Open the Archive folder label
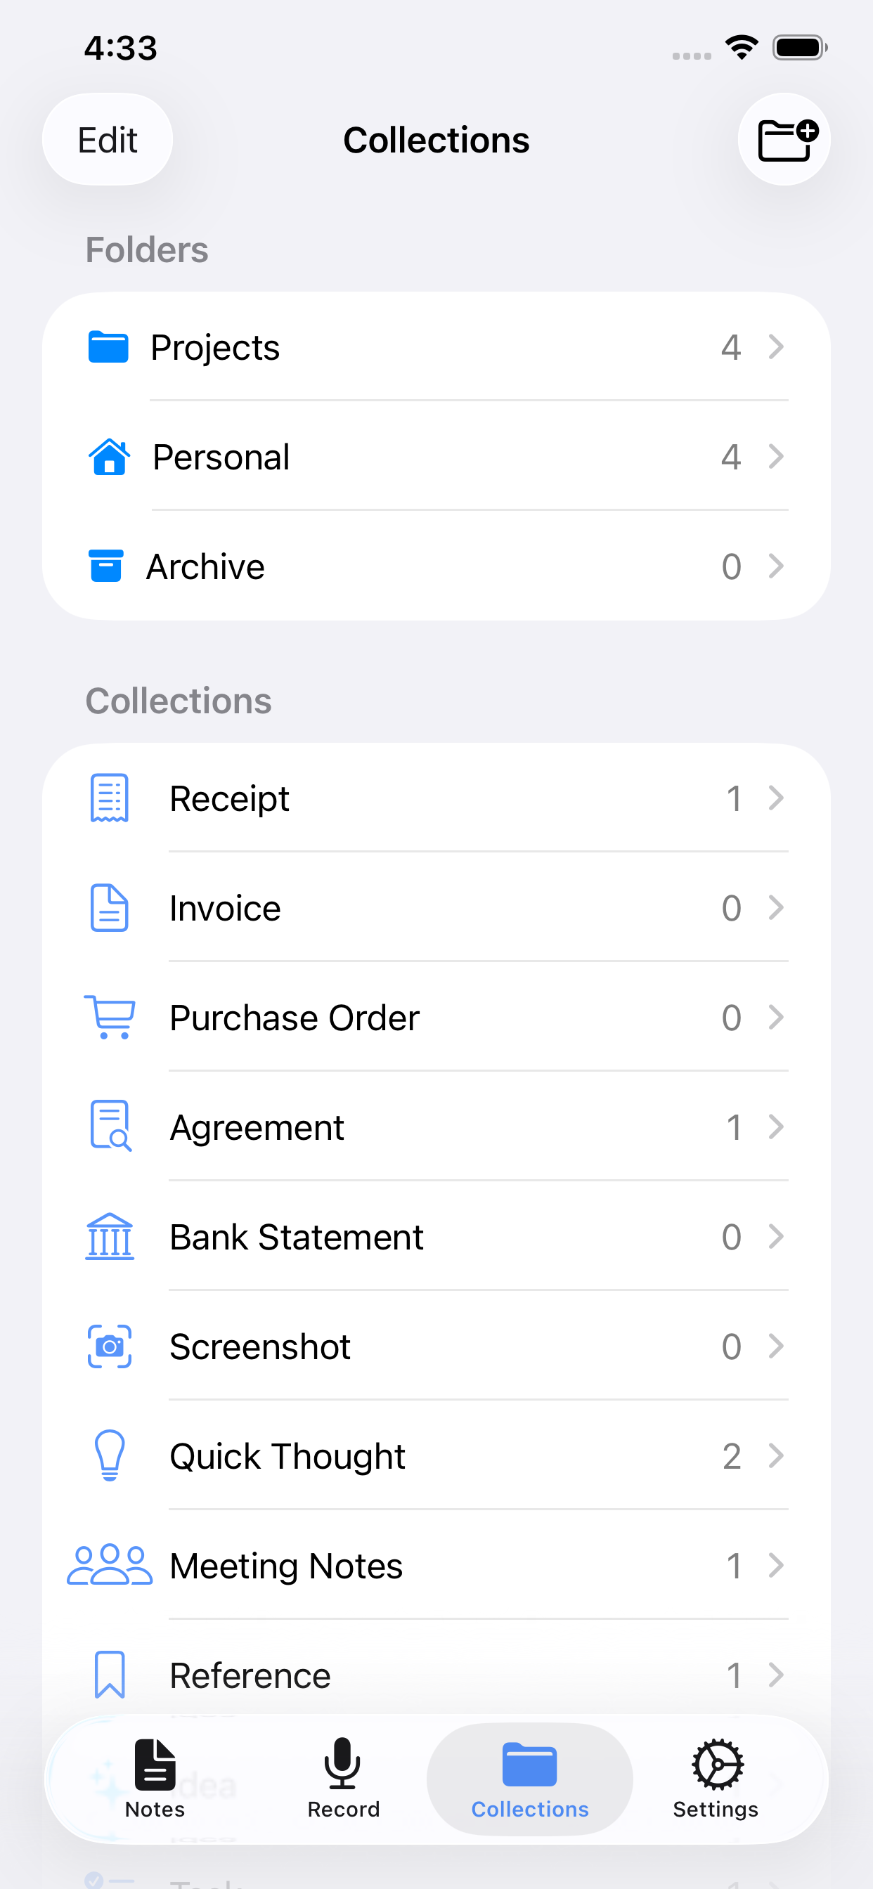873x1889 pixels. (x=205, y=566)
